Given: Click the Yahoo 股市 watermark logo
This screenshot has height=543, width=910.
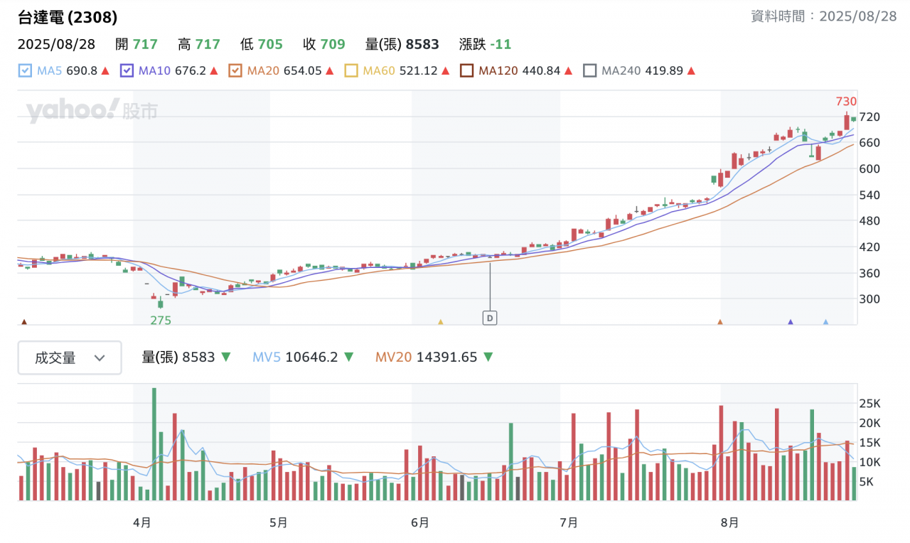Looking at the screenshot, I should (92, 111).
